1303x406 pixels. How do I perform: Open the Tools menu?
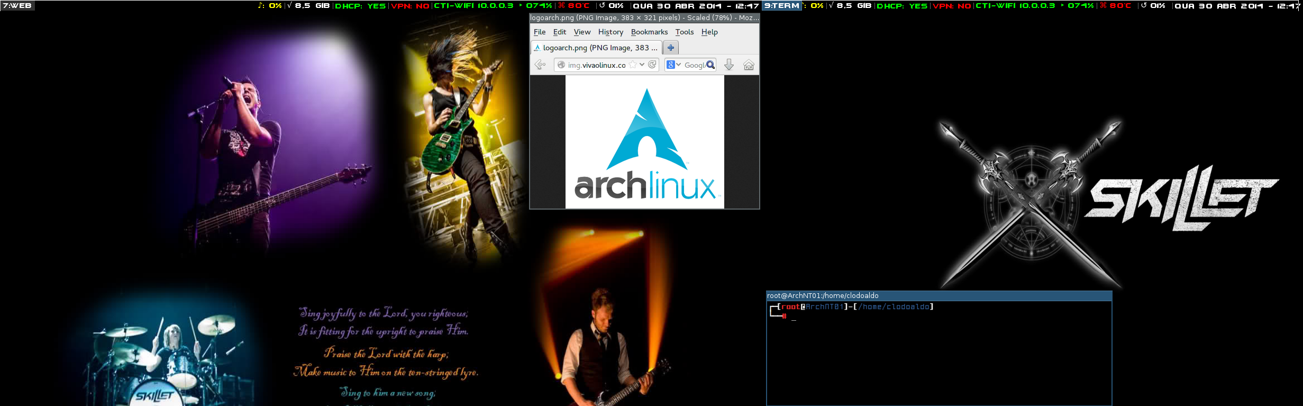click(684, 32)
